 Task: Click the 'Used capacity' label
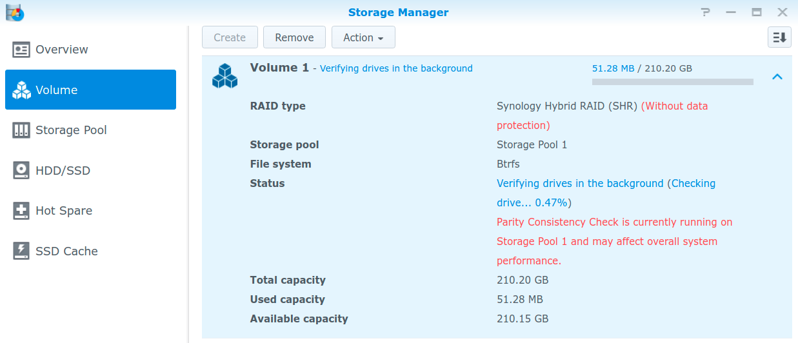tap(287, 299)
